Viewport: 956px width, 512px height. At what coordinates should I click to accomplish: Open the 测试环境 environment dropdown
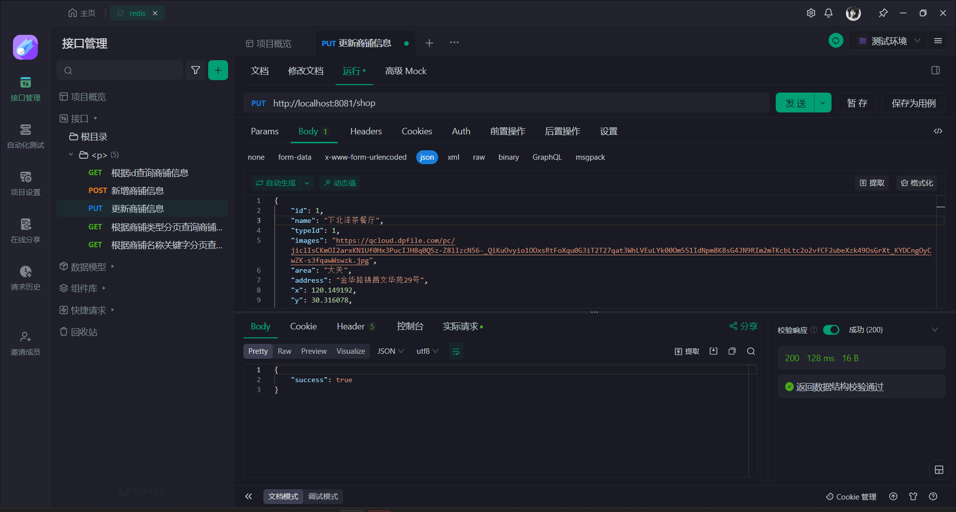click(x=889, y=41)
